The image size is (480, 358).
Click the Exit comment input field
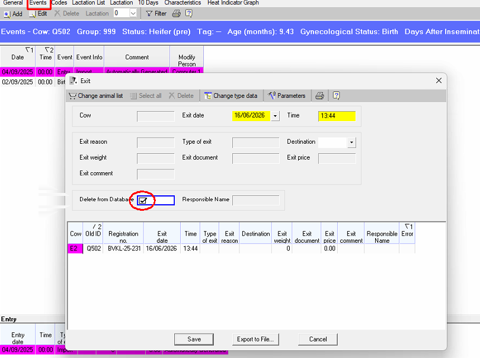pyautogui.click(x=155, y=174)
